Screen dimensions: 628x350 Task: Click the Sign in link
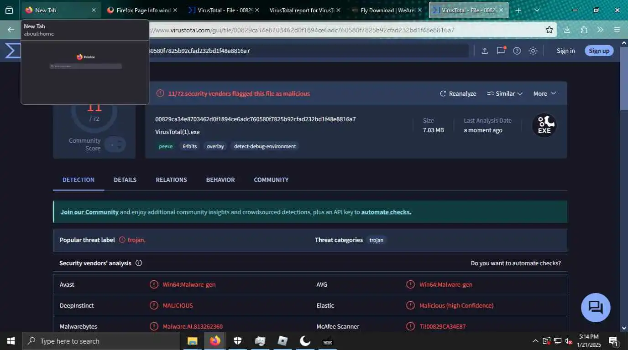(x=565, y=51)
